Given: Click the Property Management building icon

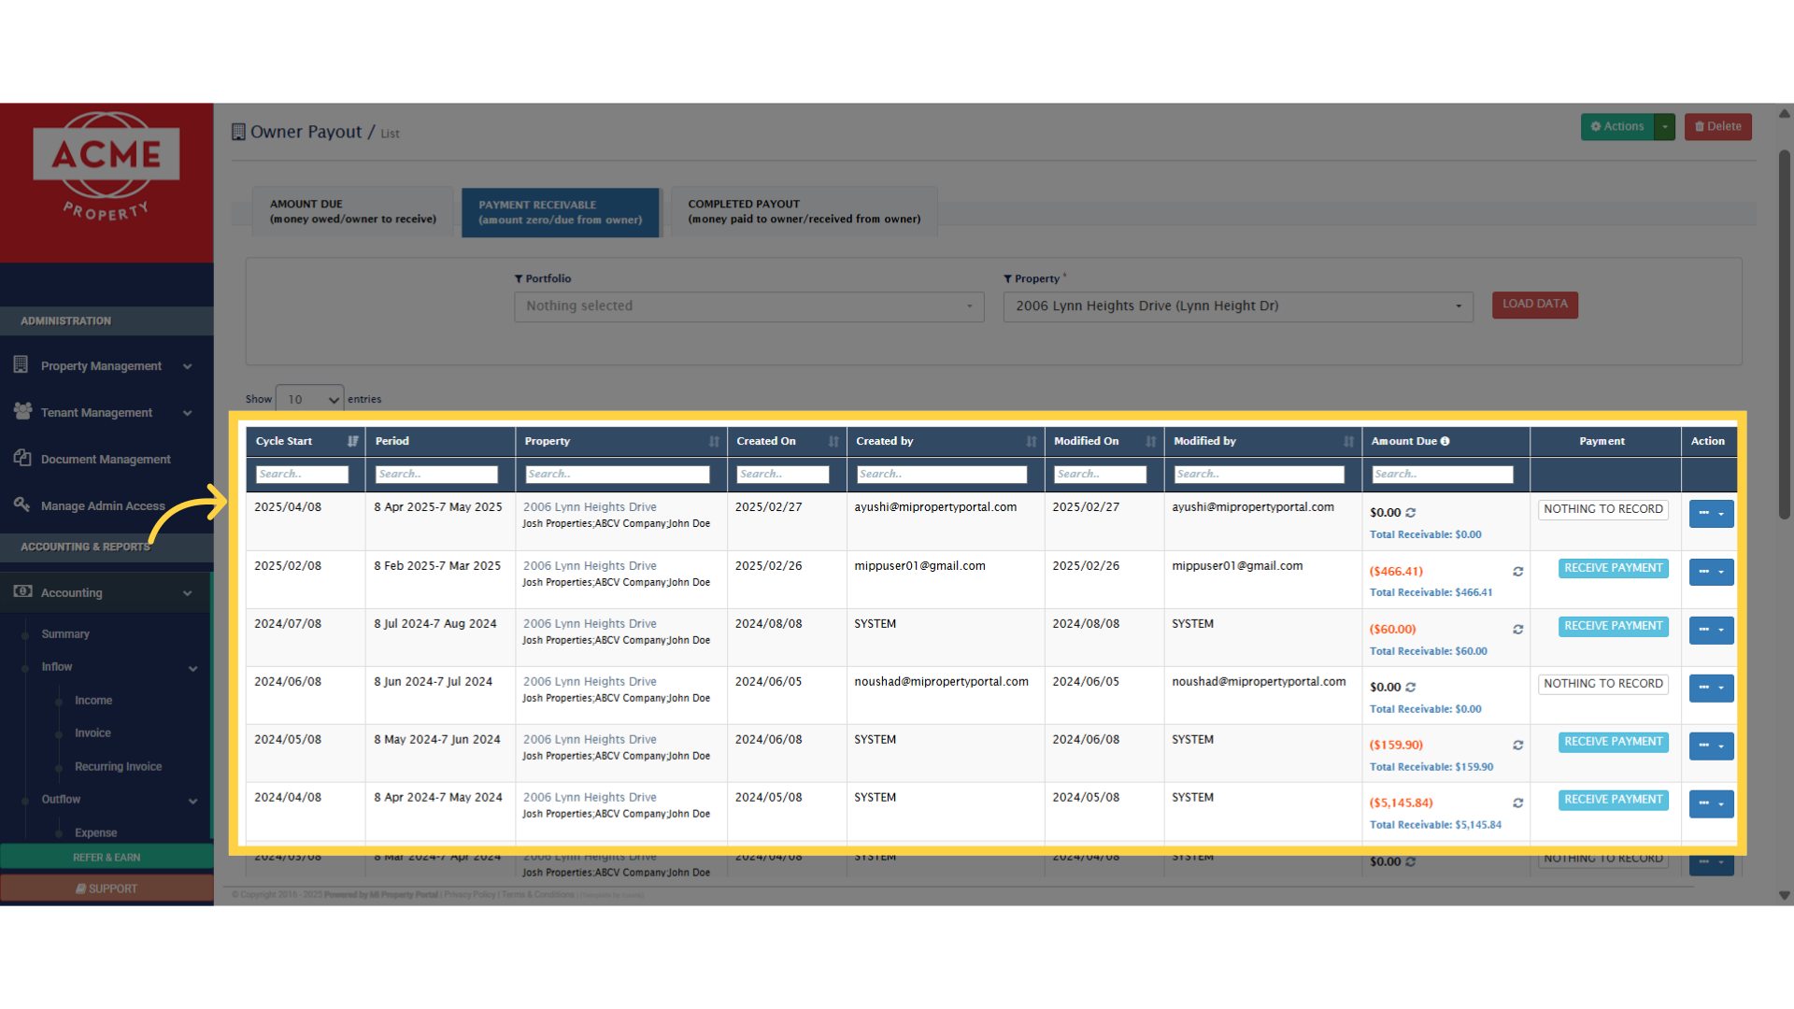Looking at the screenshot, I should [x=21, y=365].
